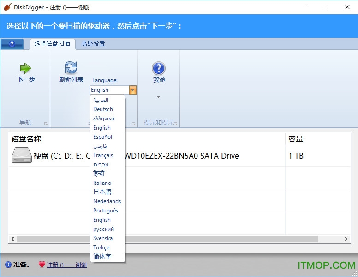This screenshot has height=277, width=358.
Task: Select the 硬盘 WD10EZEX SATA Drive row
Action: click(179, 156)
